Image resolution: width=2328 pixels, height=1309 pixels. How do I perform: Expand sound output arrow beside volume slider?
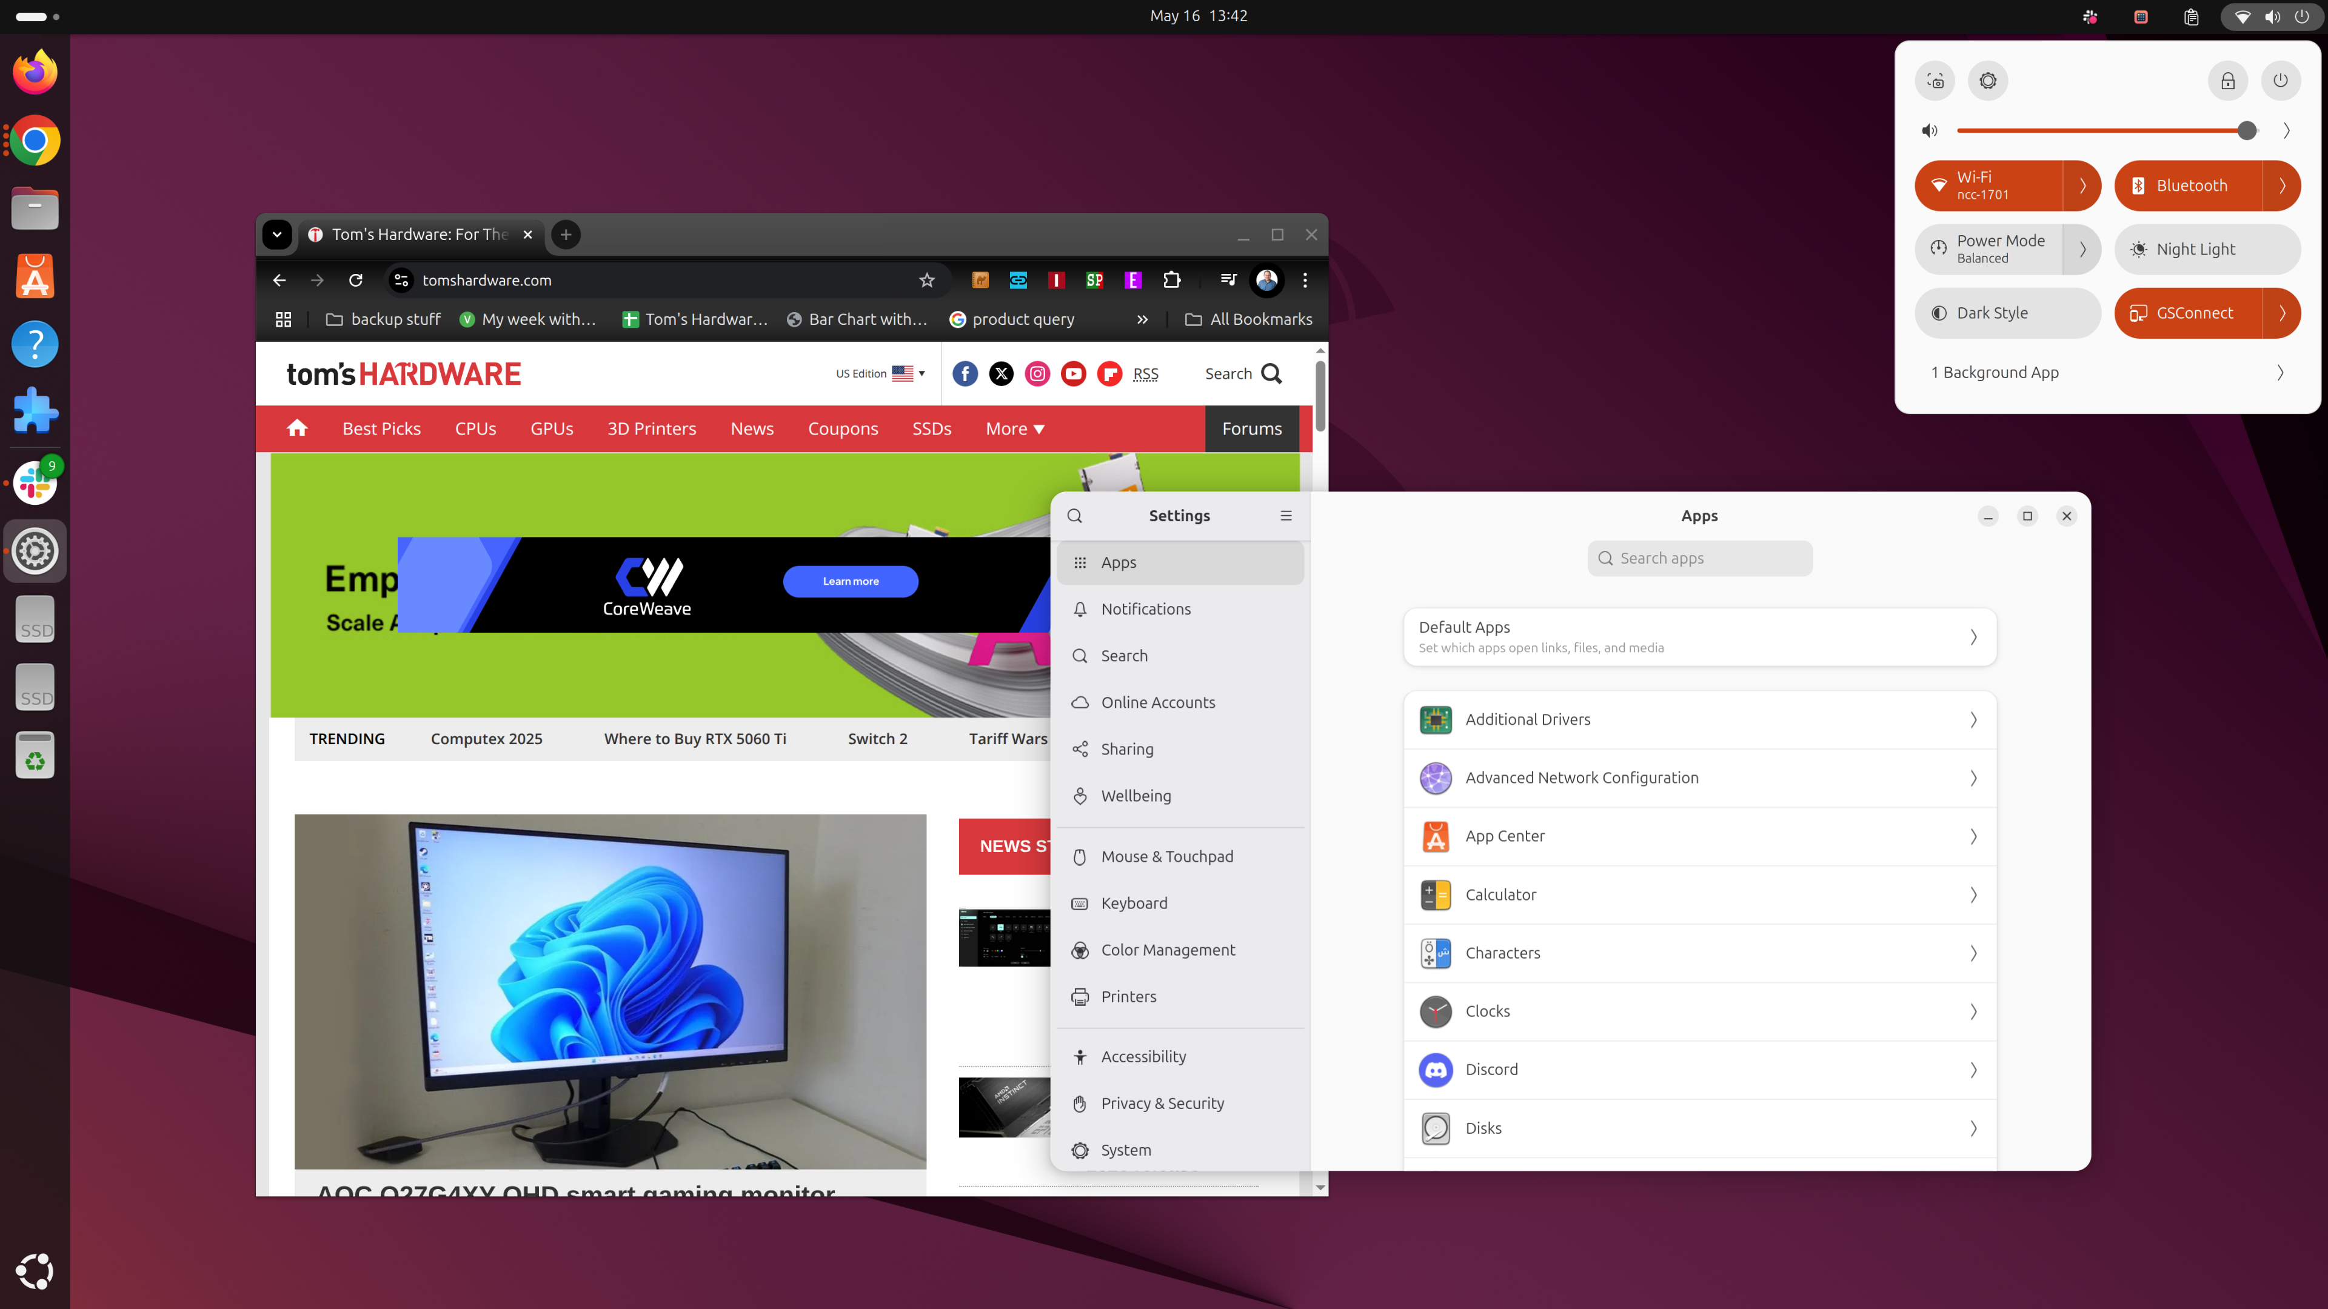pyautogui.click(x=2286, y=130)
